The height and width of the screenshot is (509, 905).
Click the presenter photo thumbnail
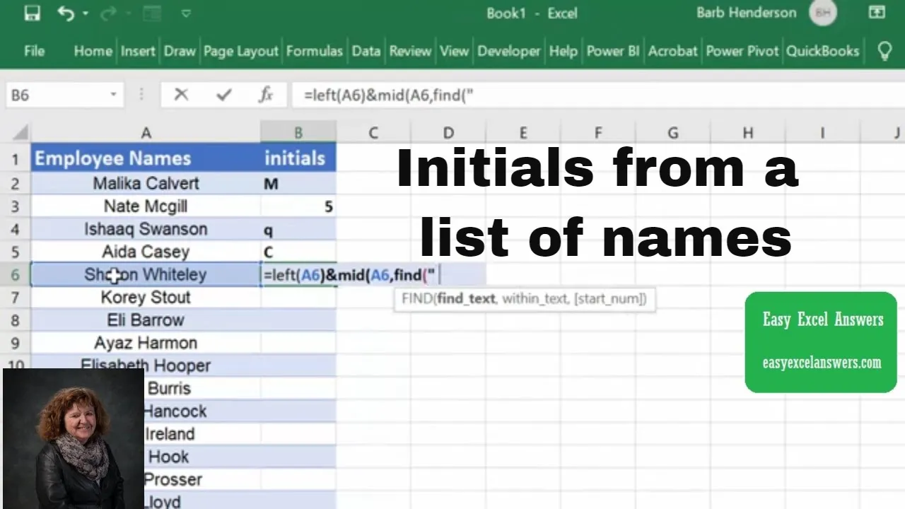point(74,438)
